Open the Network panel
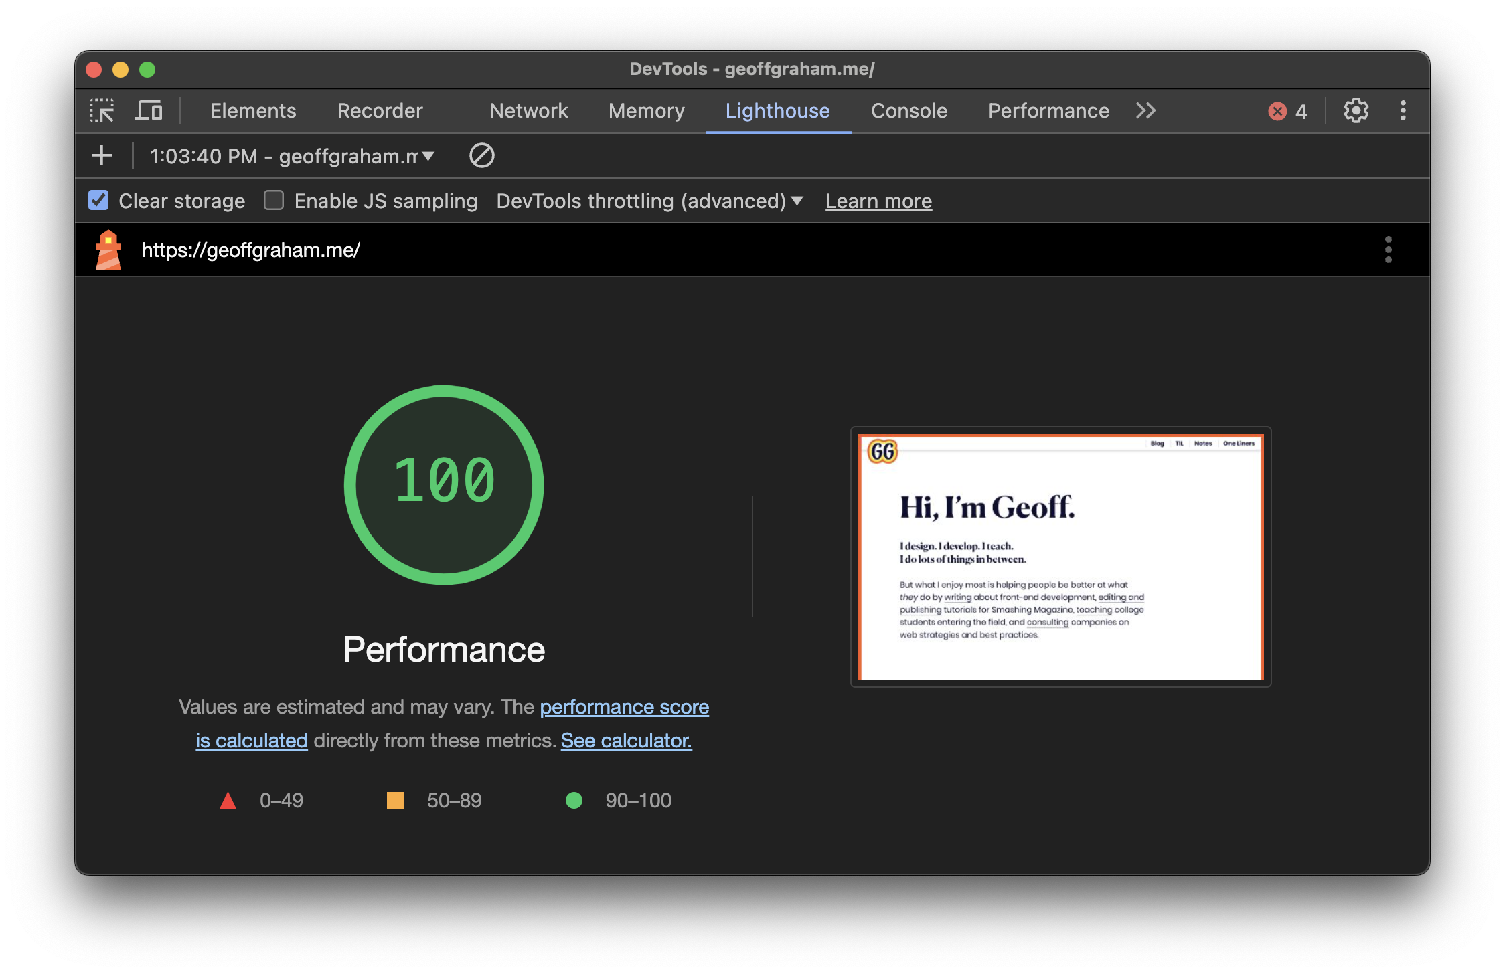Viewport: 1505px width, 974px height. click(529, 110)
